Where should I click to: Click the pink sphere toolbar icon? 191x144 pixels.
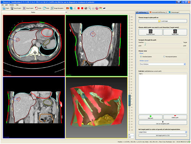(97, 8)
